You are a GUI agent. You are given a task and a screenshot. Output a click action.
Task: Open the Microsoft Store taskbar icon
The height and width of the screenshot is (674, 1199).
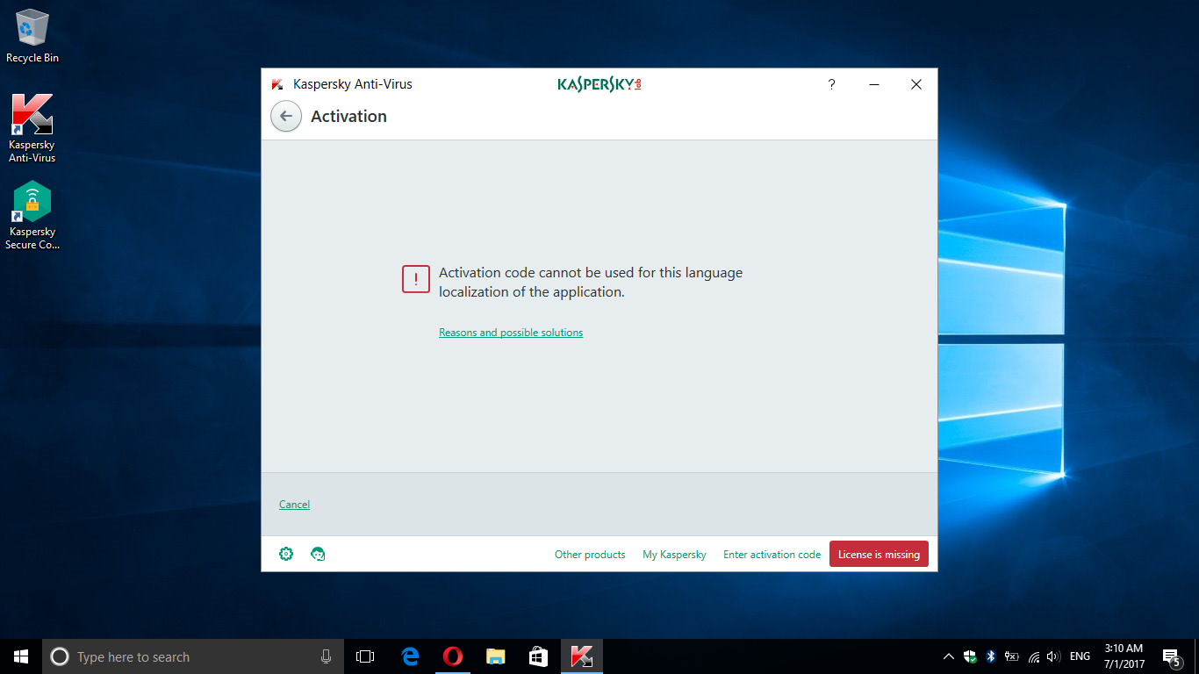point(538,656)
